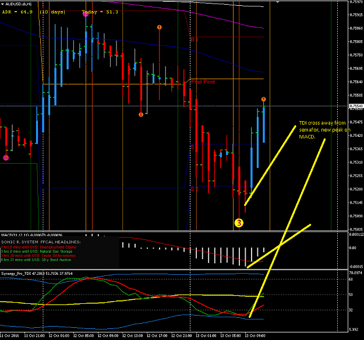The image size is (364, 340).
Task: Select the Synergy_Pro_TDI indicator label
Action: click(37, 274)
